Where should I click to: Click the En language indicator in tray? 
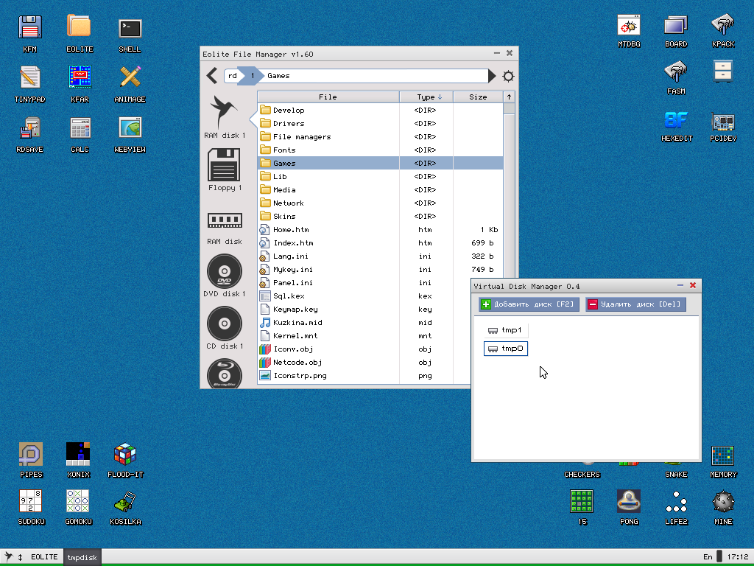(x=708, y=556)
